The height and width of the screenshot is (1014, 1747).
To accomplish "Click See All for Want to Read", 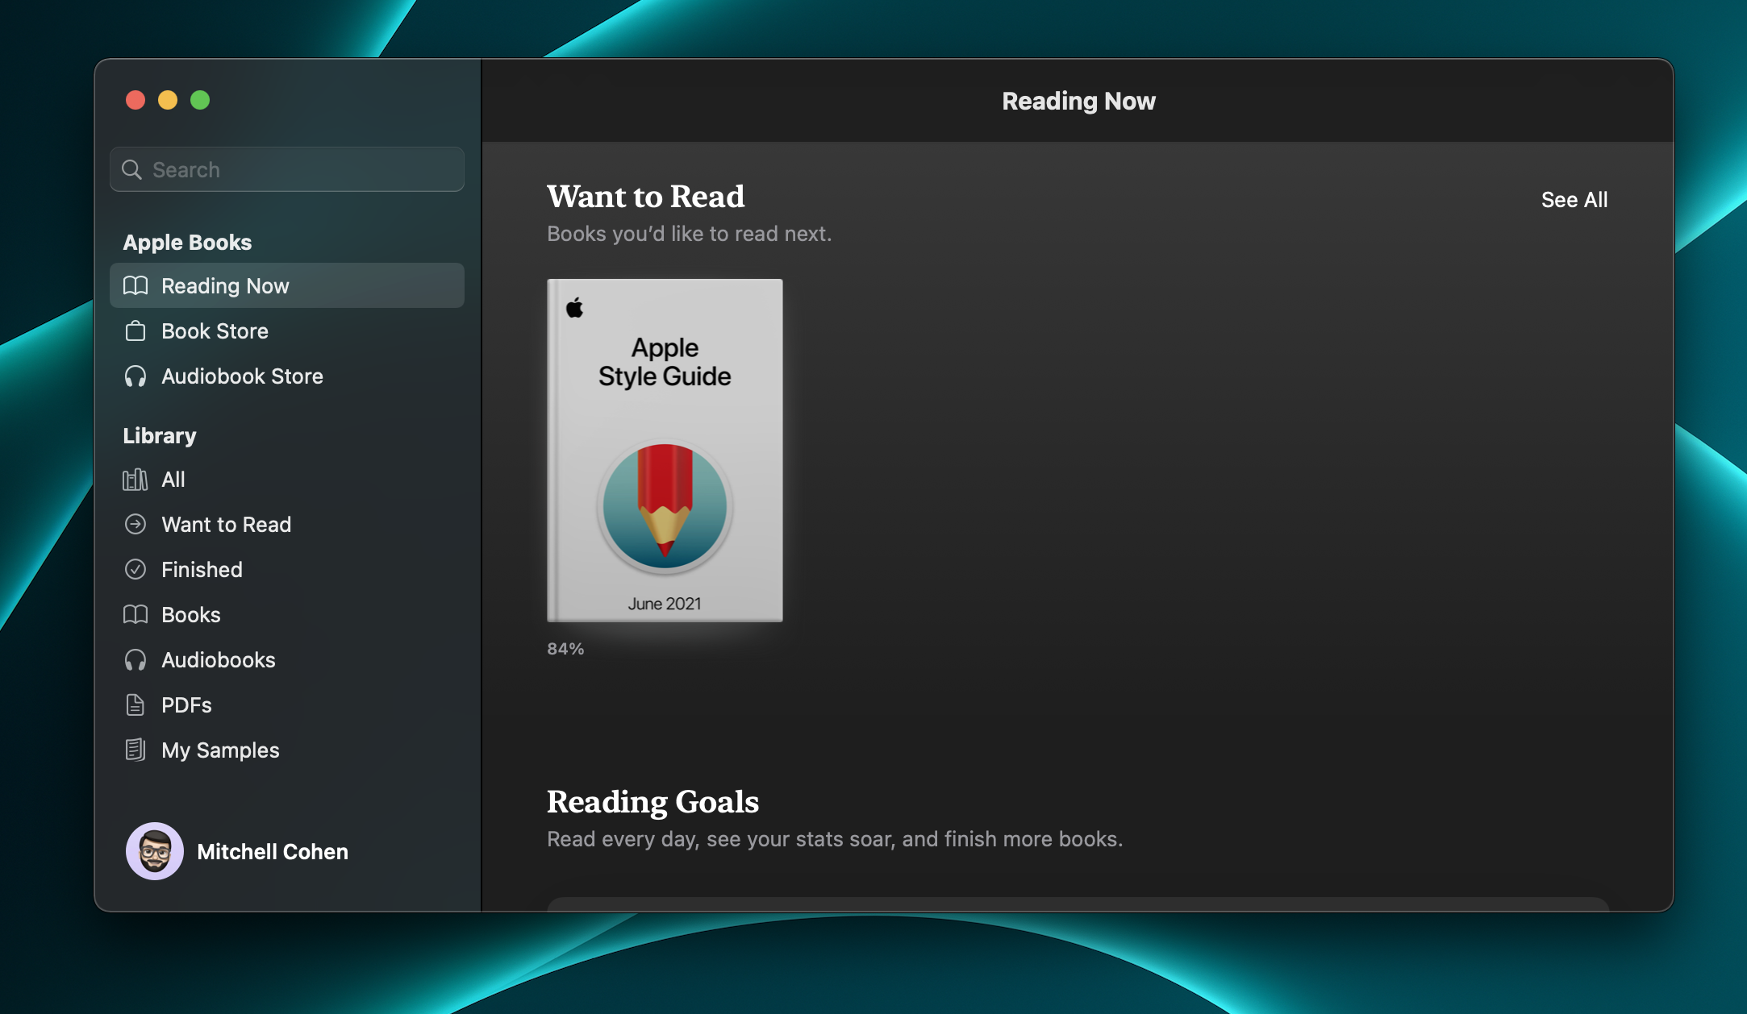I will click(1574, 200).
